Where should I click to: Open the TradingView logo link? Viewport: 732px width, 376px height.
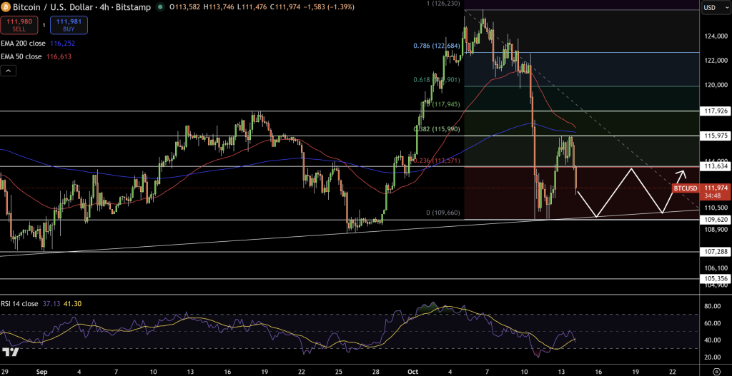(x=10, y=352)
